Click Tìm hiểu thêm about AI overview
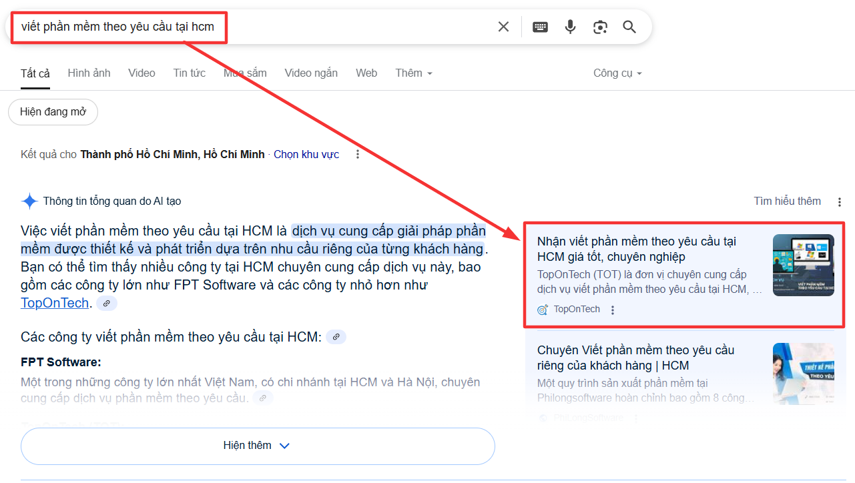Screen dimensions: 855x483 coord(787,201)
